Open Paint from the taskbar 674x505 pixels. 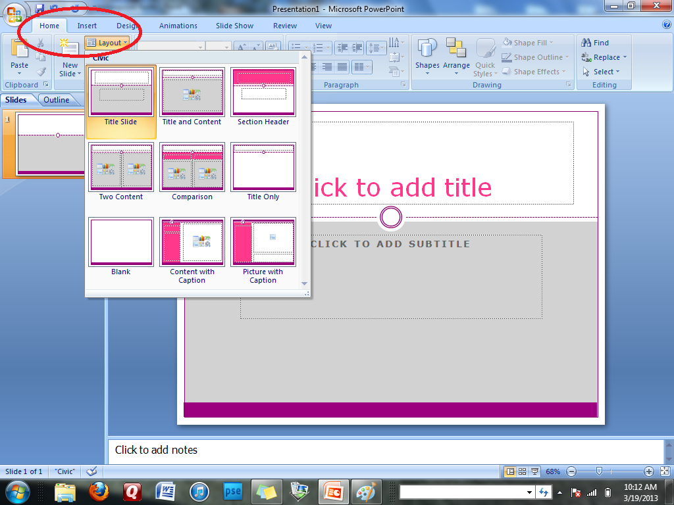click(x=366, y=492)
